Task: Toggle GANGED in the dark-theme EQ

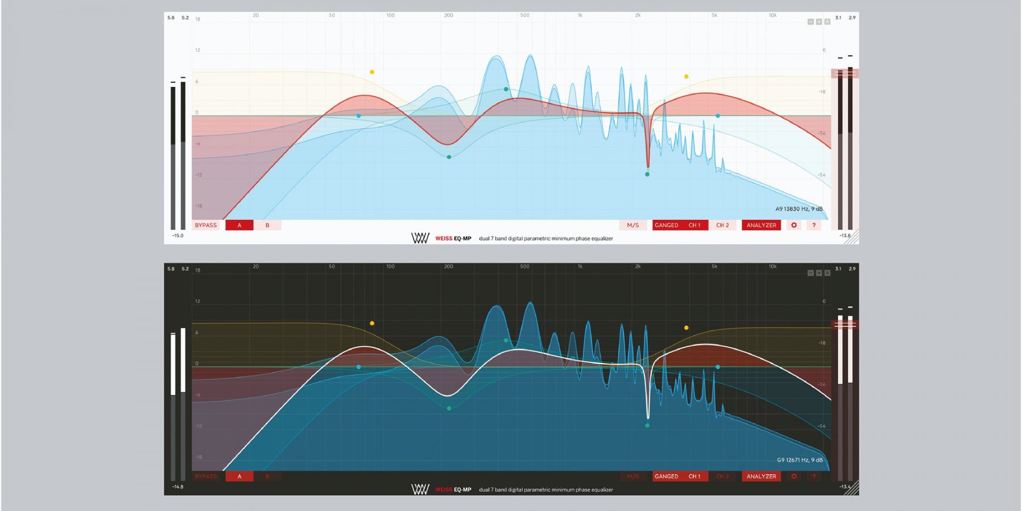Action: (x=666, y=476)
